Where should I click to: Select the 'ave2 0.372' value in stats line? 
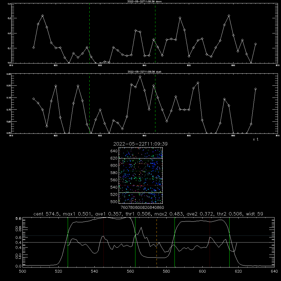click(x=200, y=214)
